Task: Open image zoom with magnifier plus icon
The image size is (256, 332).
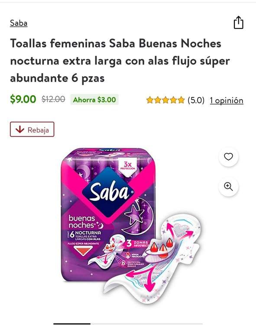Action: click(228, 187)
